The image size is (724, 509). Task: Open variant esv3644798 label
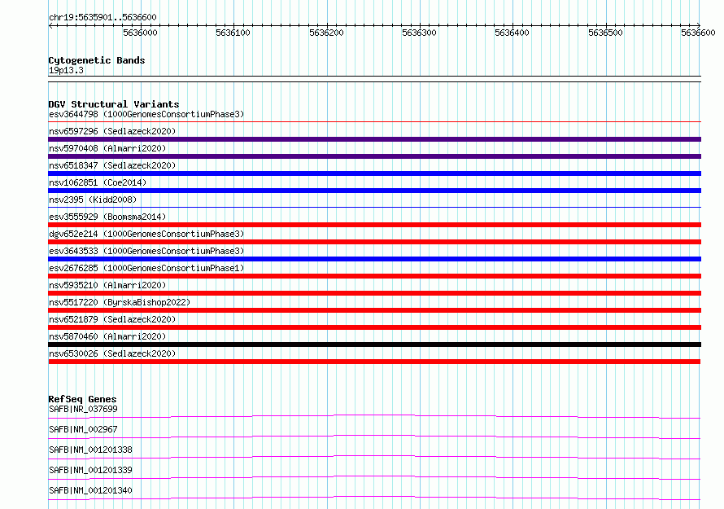tap(146, 114)
